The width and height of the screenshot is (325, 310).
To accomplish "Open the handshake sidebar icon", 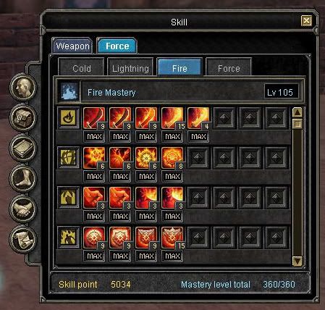I will [x=23, y=209].
